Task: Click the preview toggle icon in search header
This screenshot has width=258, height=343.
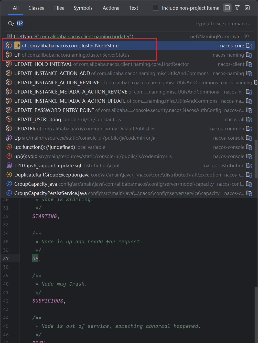Action: [227, 8]
